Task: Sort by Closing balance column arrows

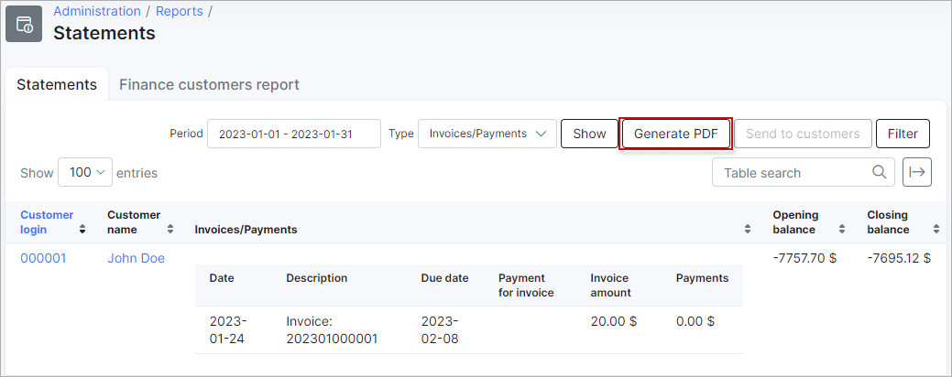Action: pyautogui.click(x=935, y=230)
